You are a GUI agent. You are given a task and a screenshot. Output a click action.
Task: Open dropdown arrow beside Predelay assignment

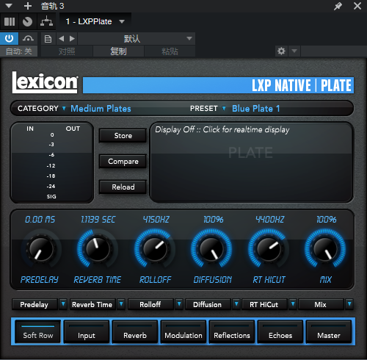click(63, 304)
